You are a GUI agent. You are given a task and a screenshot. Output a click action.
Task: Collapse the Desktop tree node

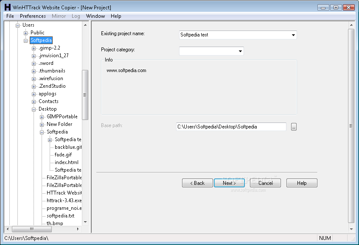(x=34, y=109)
